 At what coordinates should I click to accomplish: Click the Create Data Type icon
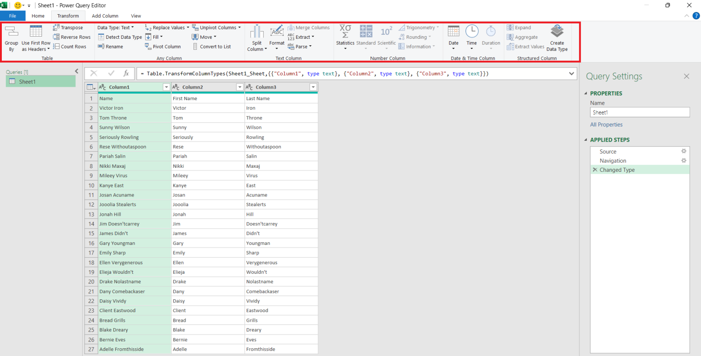pyautogui.click(x=557, y=32)
